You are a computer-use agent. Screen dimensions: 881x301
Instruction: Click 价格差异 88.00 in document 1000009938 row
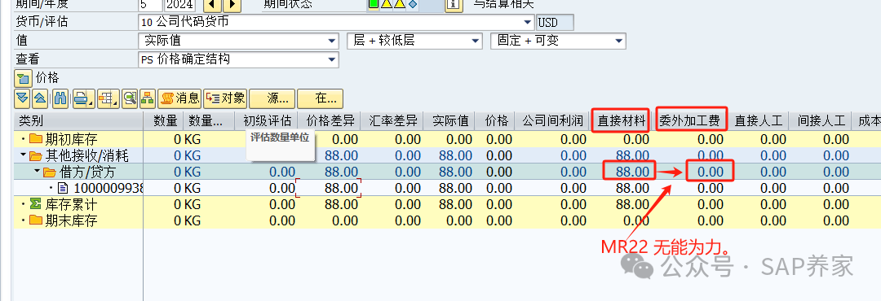coord(341,189)
